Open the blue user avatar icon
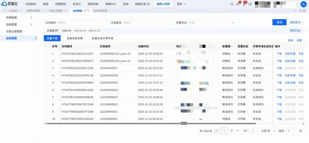This screenshot has width=309, height=143. tap(303, 4)
